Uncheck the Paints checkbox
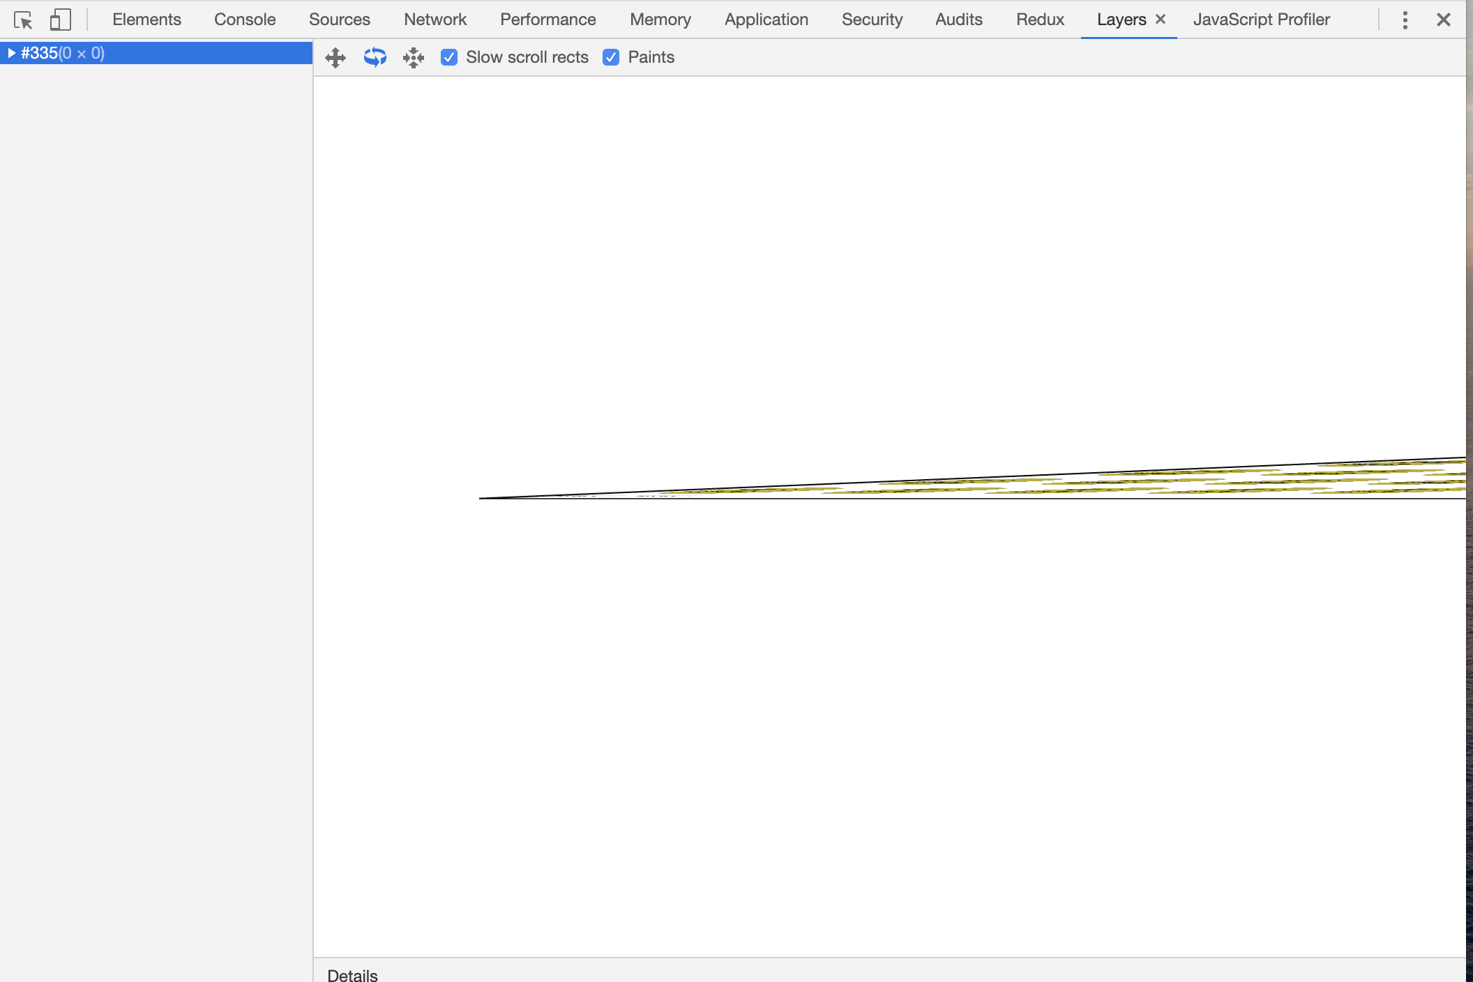The height and width of the screenshot is (982, 1473). (x=611, y=58)
